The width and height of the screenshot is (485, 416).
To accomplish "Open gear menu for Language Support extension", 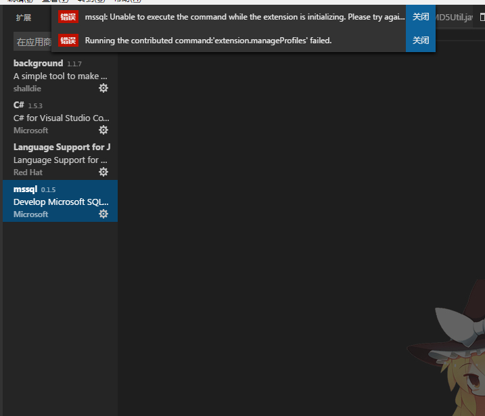I will (x=103, y=172).
